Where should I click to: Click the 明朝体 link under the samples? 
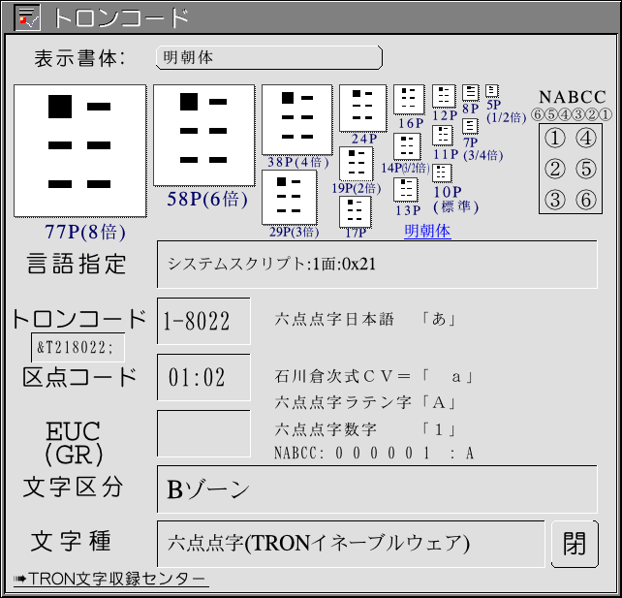click(427, 231)
